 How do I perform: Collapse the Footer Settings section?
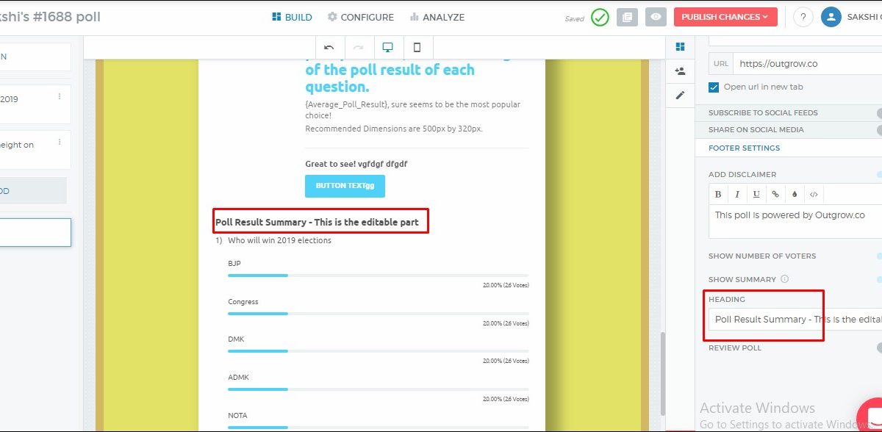[x=744, y=148]
